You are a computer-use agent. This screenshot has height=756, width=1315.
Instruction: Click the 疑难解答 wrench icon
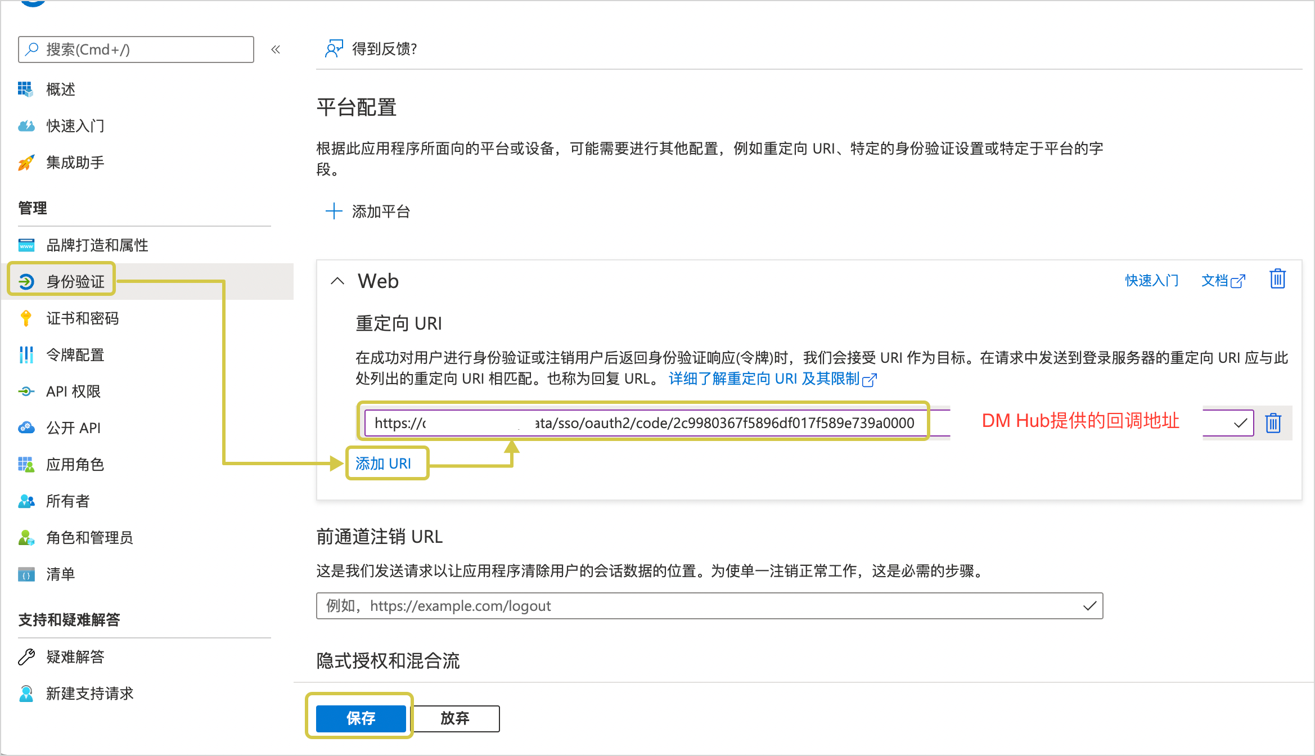click(x=26, y=657)
